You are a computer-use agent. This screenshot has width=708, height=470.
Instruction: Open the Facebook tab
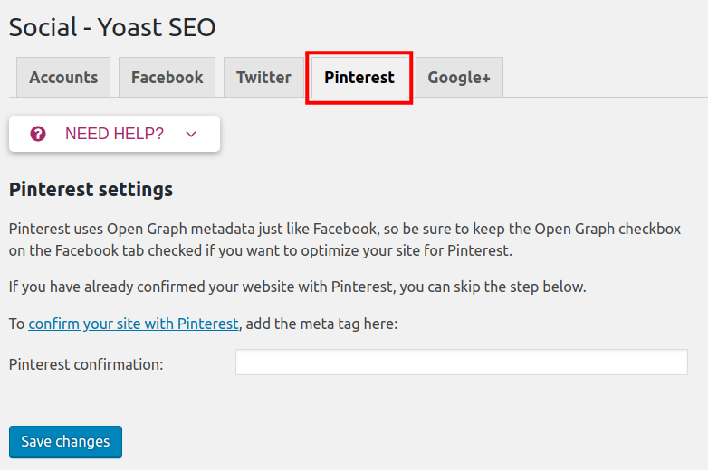click(x=167, y=78)
